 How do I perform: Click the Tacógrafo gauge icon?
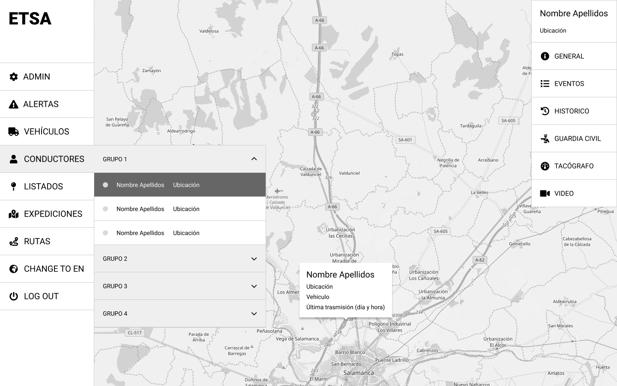tap(545, 166)
